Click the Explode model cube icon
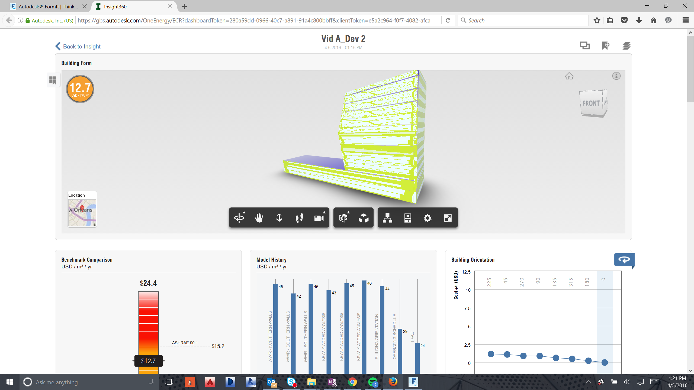694x390 pixels. (363, 218)
